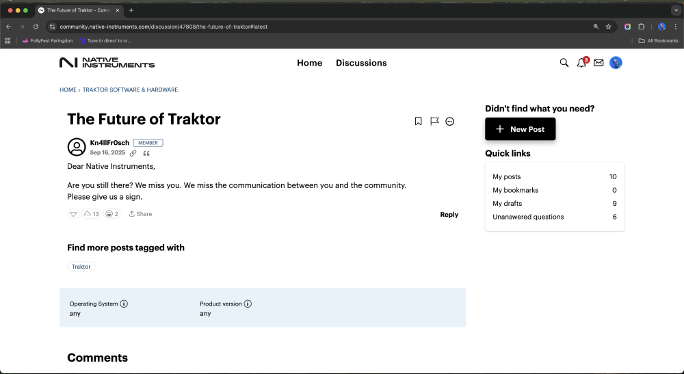Image resolution: width=684 pixels, height=374 pixels.
Task: Select The Future of Traktor tab
Action: pyautogui.click(x=79, y=10)
